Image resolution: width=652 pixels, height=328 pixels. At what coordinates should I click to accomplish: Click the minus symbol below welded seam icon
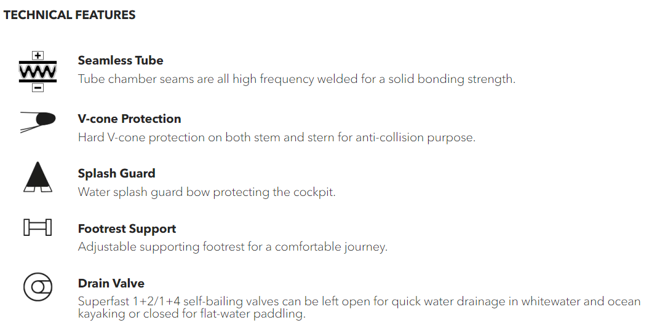click(x=38, y=88)
